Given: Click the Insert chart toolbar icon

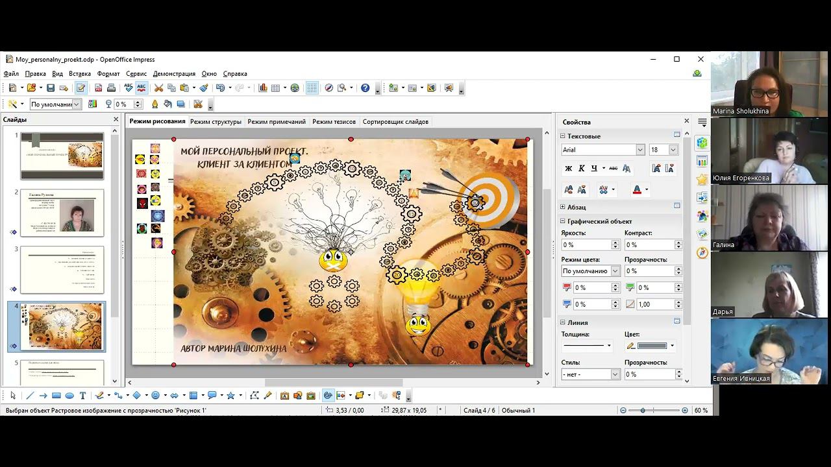Looking at the screenshot, I should (x=263, y=88).
